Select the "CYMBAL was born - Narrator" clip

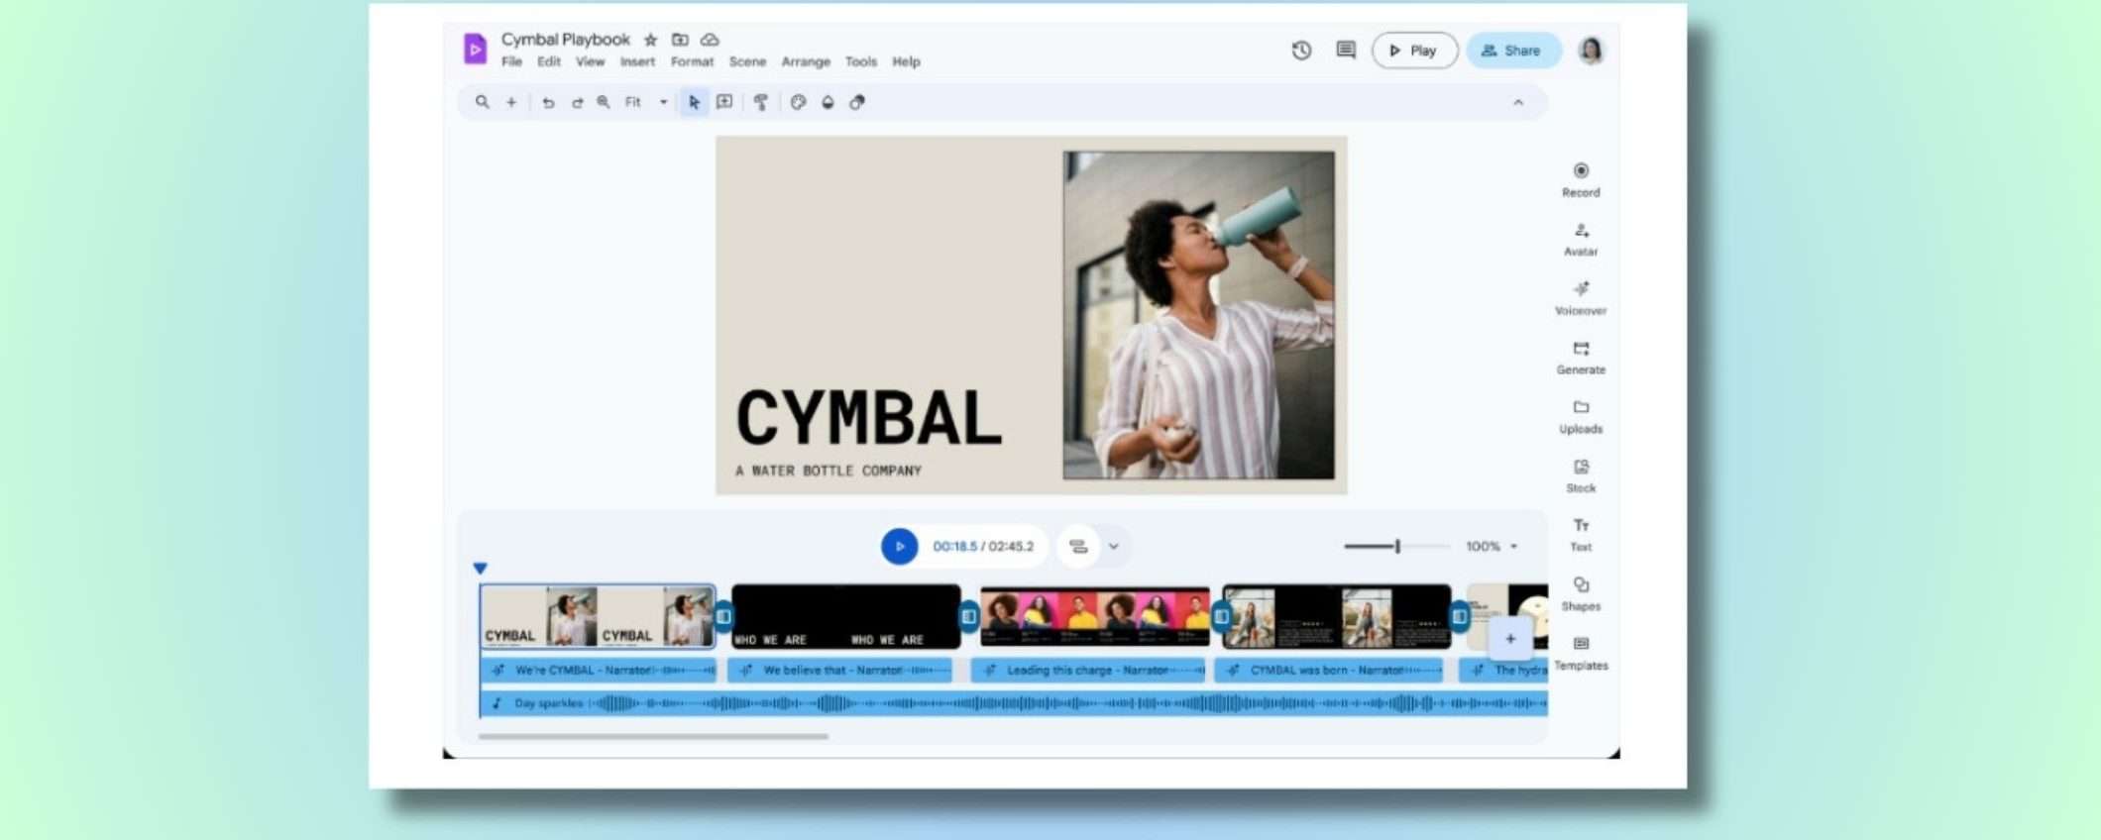1329,671
